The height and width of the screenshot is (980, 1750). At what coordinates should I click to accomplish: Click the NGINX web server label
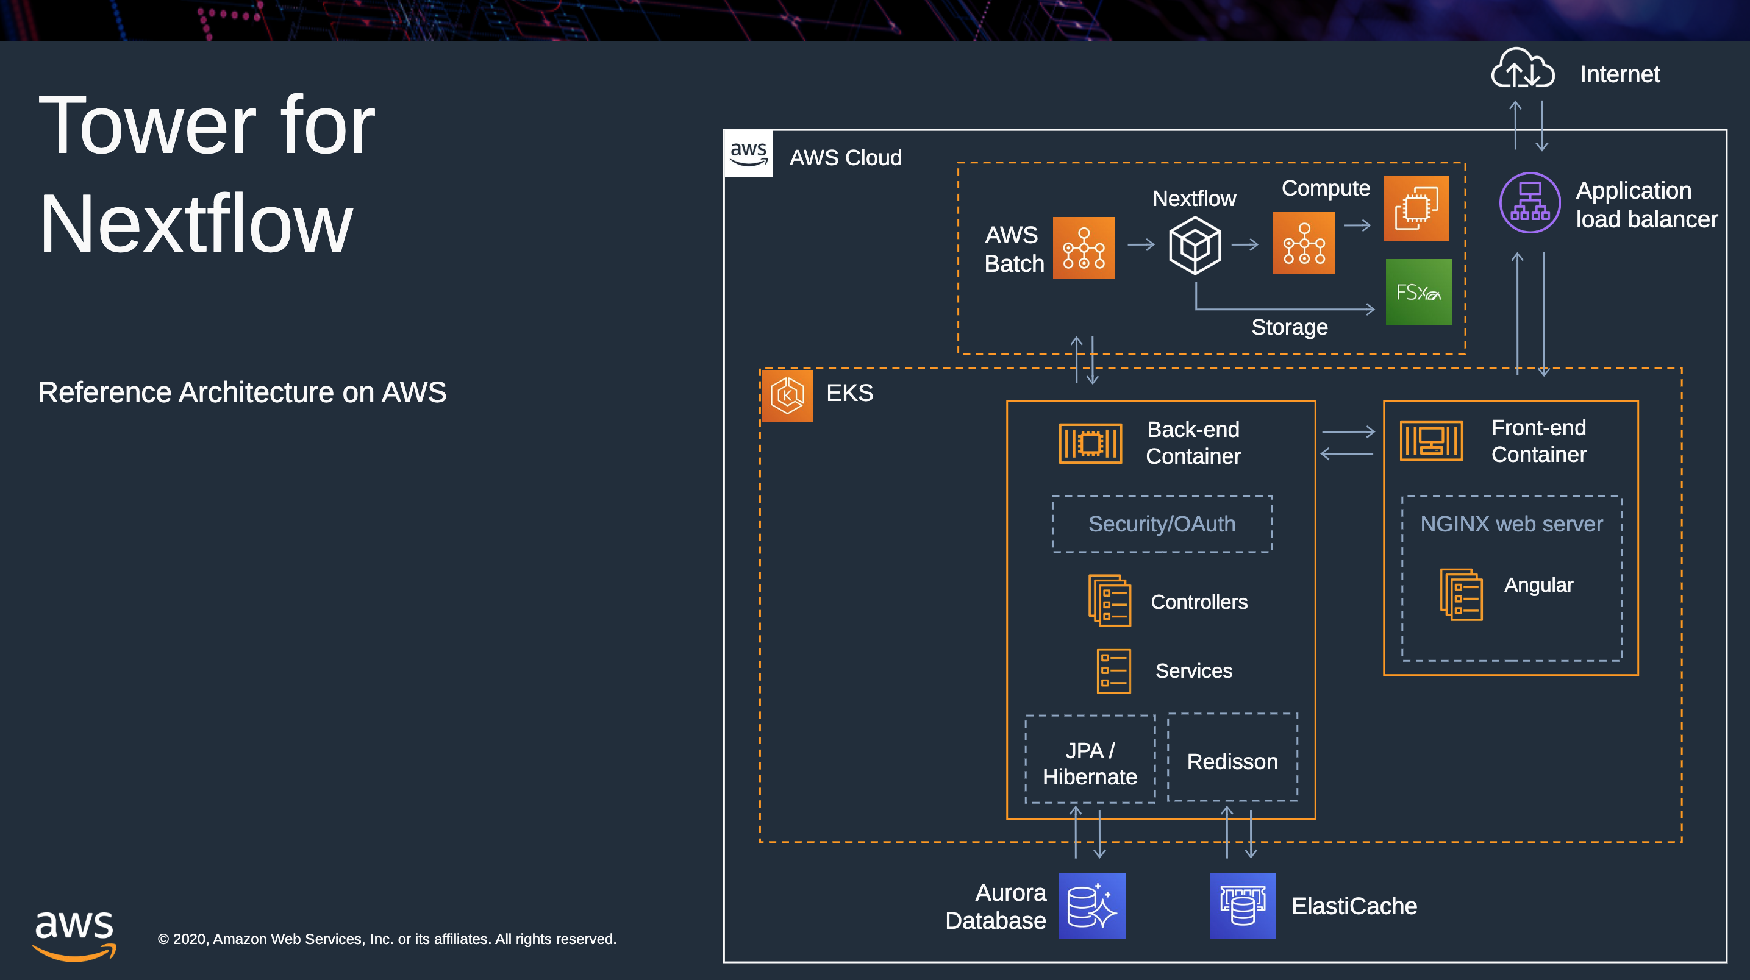[1511, 524]
